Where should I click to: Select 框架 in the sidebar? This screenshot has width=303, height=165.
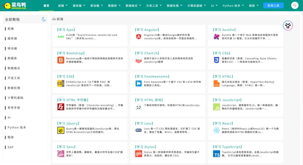click(x=11, y=137)
